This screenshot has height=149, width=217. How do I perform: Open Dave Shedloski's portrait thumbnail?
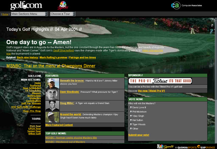pos(52,95)
